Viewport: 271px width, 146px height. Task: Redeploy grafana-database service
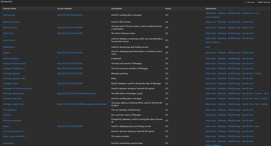pos(222,59)
